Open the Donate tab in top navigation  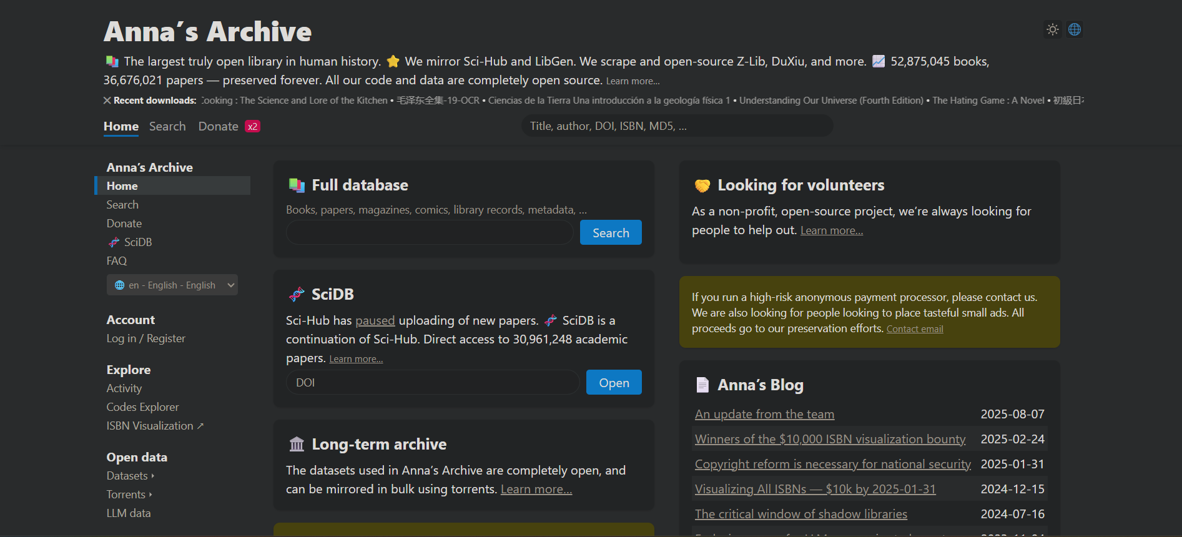pyautogui.click(x=219, y=126)
